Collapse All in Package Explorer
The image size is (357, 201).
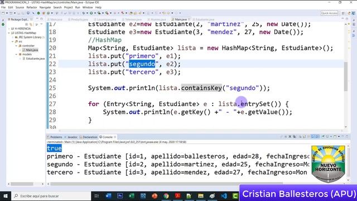click(x=27, y=24)
